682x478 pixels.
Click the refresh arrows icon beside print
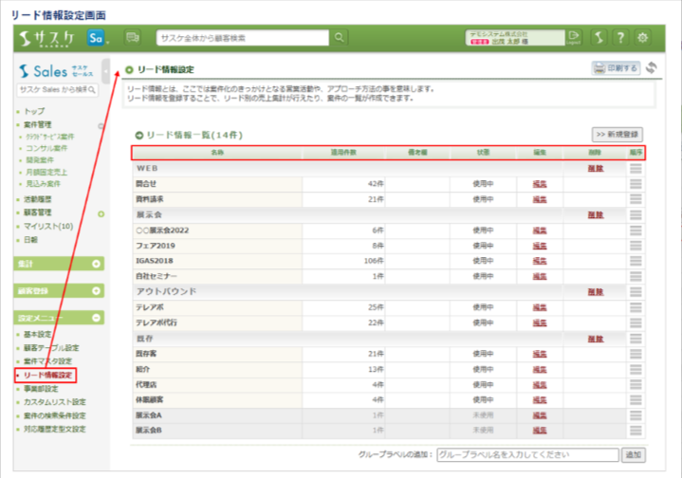(x=652, y=68)
